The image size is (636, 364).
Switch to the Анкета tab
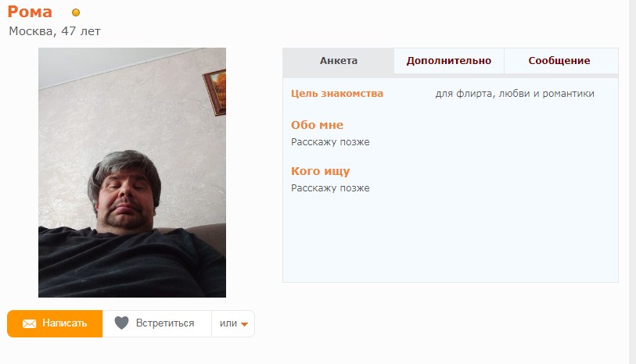point(338,61)
